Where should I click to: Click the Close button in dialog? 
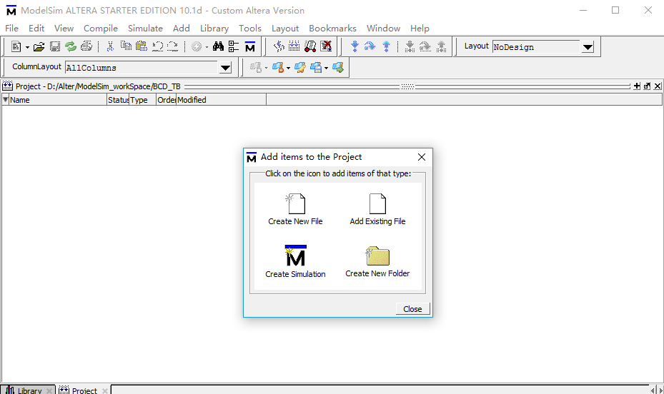412,309
